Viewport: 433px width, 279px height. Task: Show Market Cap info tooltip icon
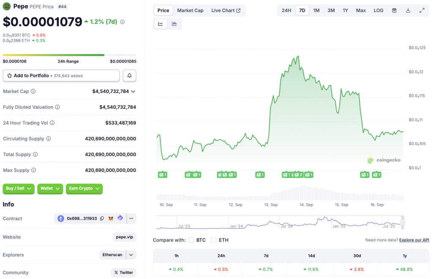33,91
